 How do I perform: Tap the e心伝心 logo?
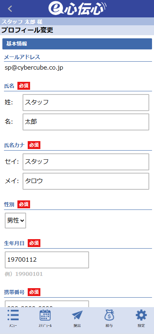[77, 9]
